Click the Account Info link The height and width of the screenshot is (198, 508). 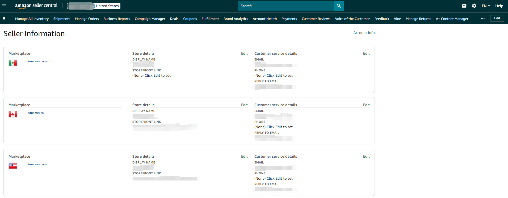tap(364, 33)
